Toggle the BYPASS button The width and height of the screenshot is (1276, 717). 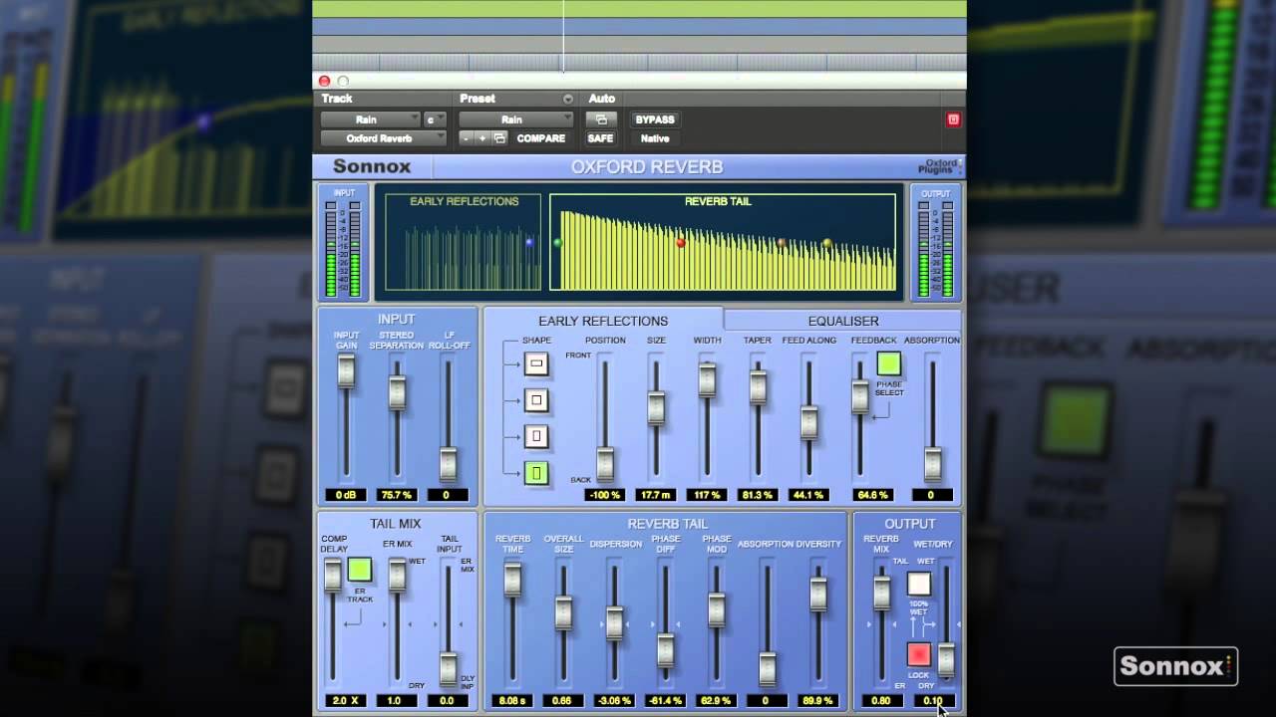655,119
